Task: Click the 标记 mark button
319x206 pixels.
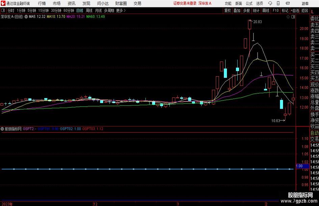Action: 285,10
